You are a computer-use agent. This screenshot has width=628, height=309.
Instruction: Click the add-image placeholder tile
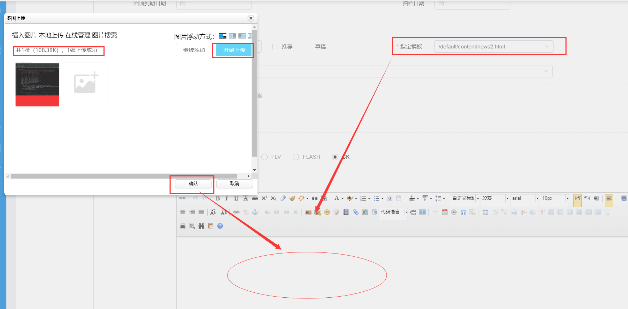point(85,85)
